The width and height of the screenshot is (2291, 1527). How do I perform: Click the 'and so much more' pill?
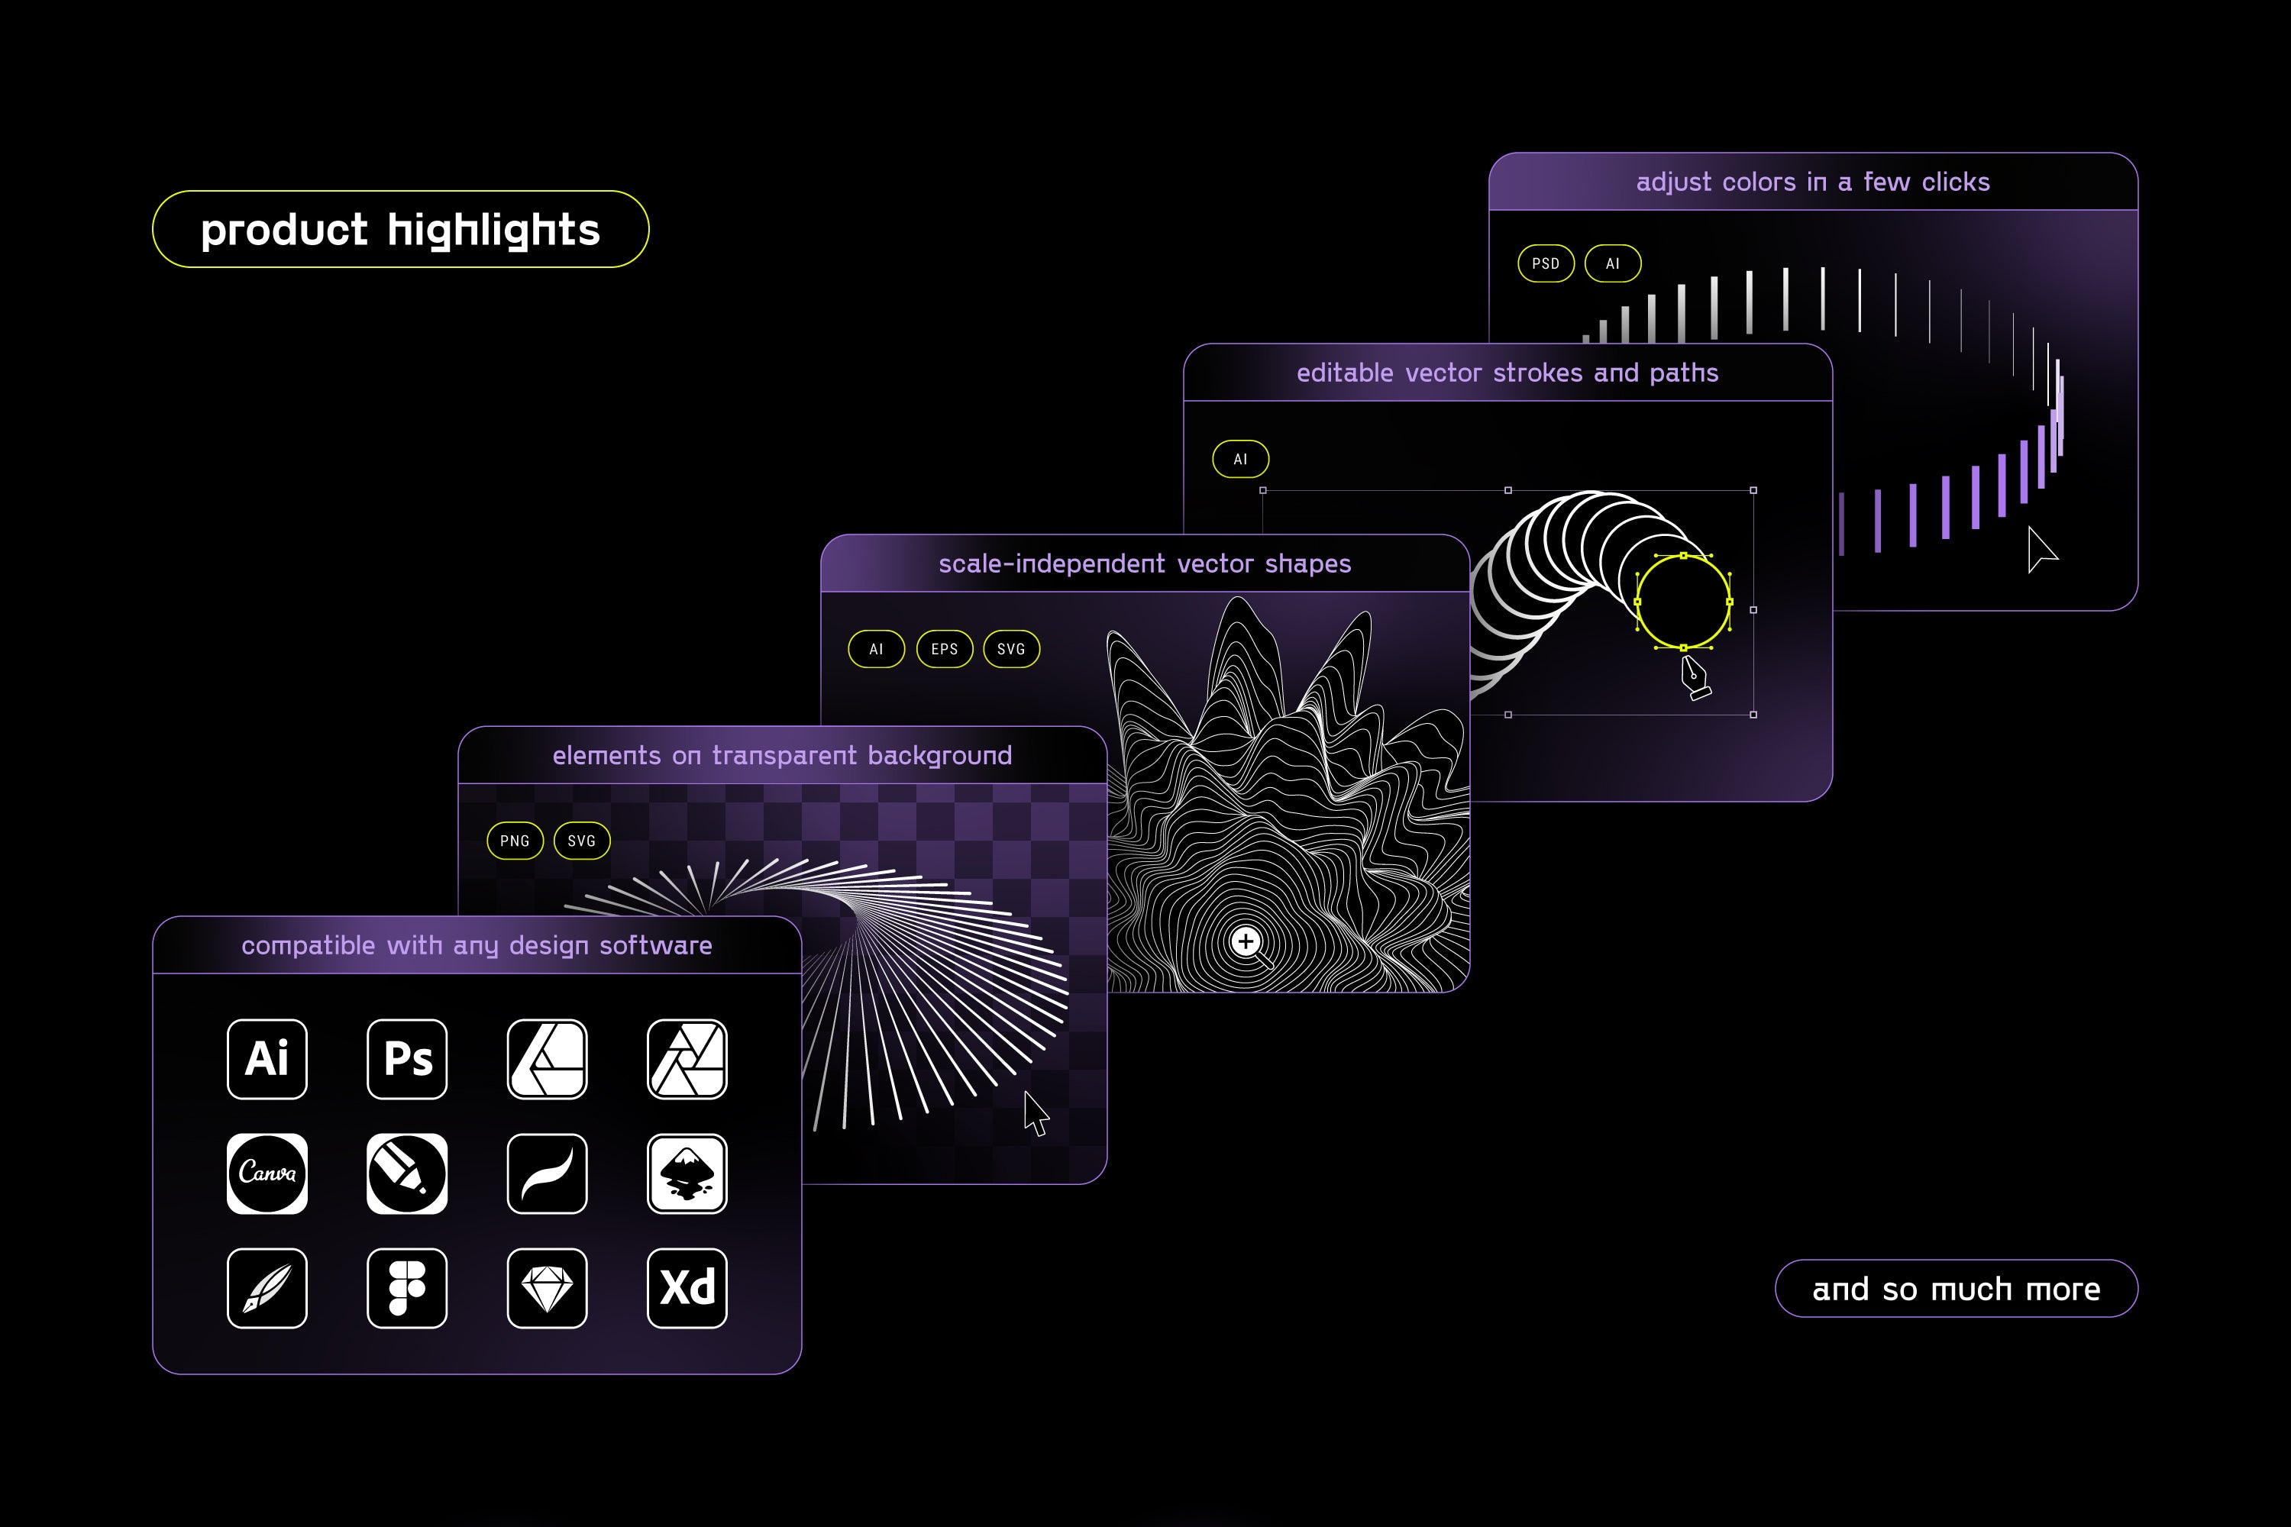tap(1956, 1289)
